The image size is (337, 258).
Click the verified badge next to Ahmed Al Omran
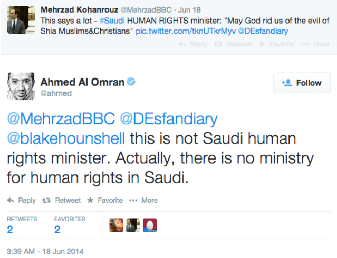tap(132, 82)
